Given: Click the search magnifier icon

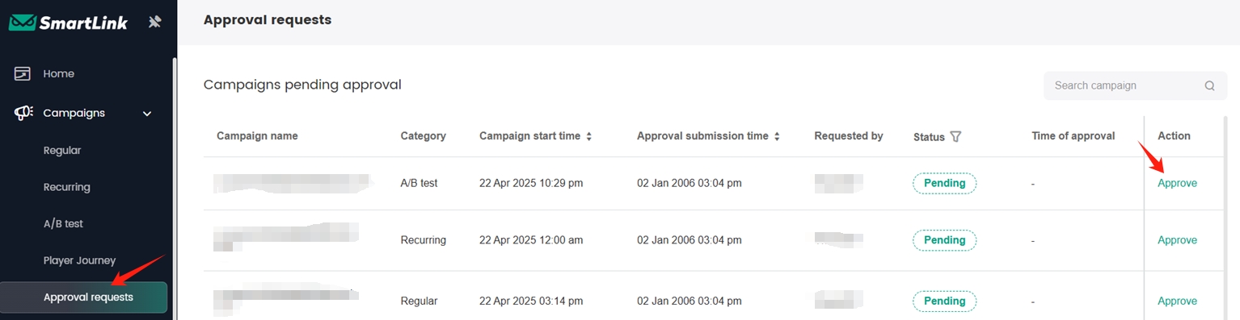Looking at the screenshot, I should tap(1210, 85).
